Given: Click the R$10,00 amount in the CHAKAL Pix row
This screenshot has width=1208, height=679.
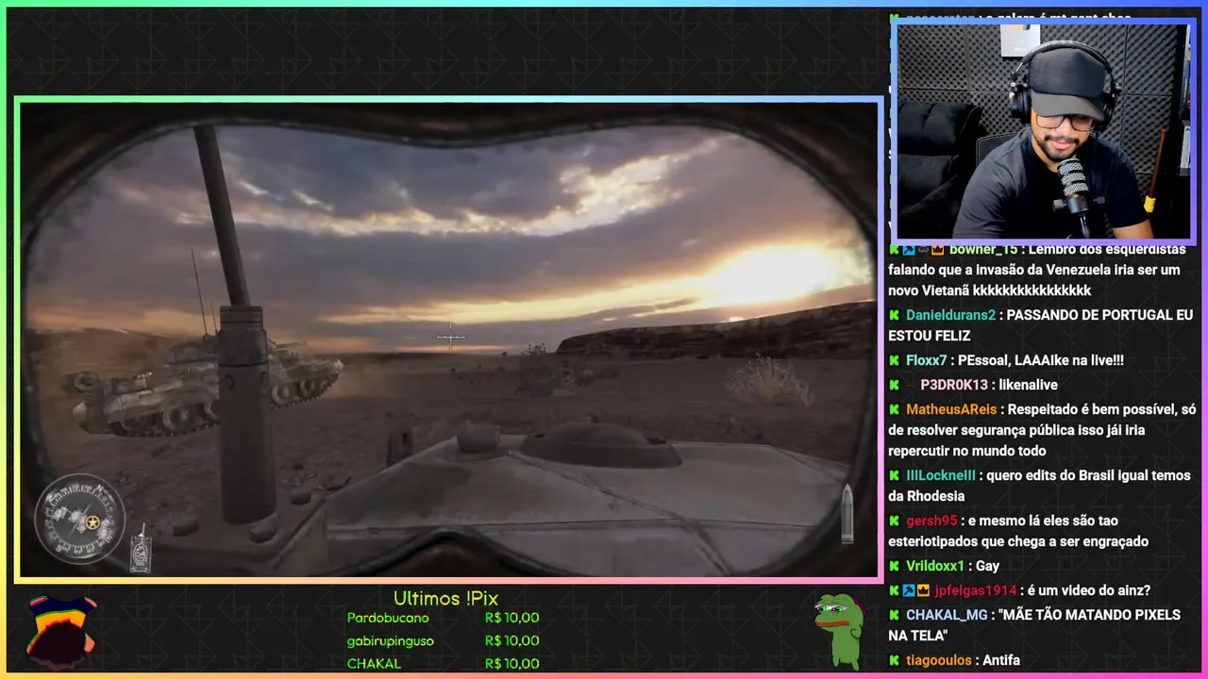Looking at the screenshot, I should [512, 663].
